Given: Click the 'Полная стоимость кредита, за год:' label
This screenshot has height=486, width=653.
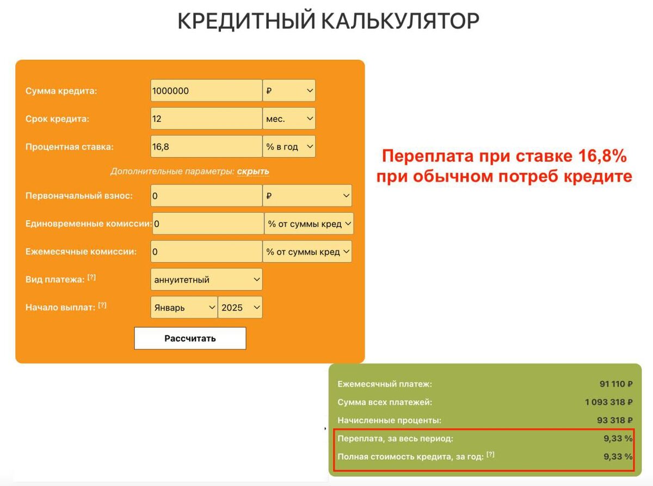Looking at the screenshot, I should [410, 457].
